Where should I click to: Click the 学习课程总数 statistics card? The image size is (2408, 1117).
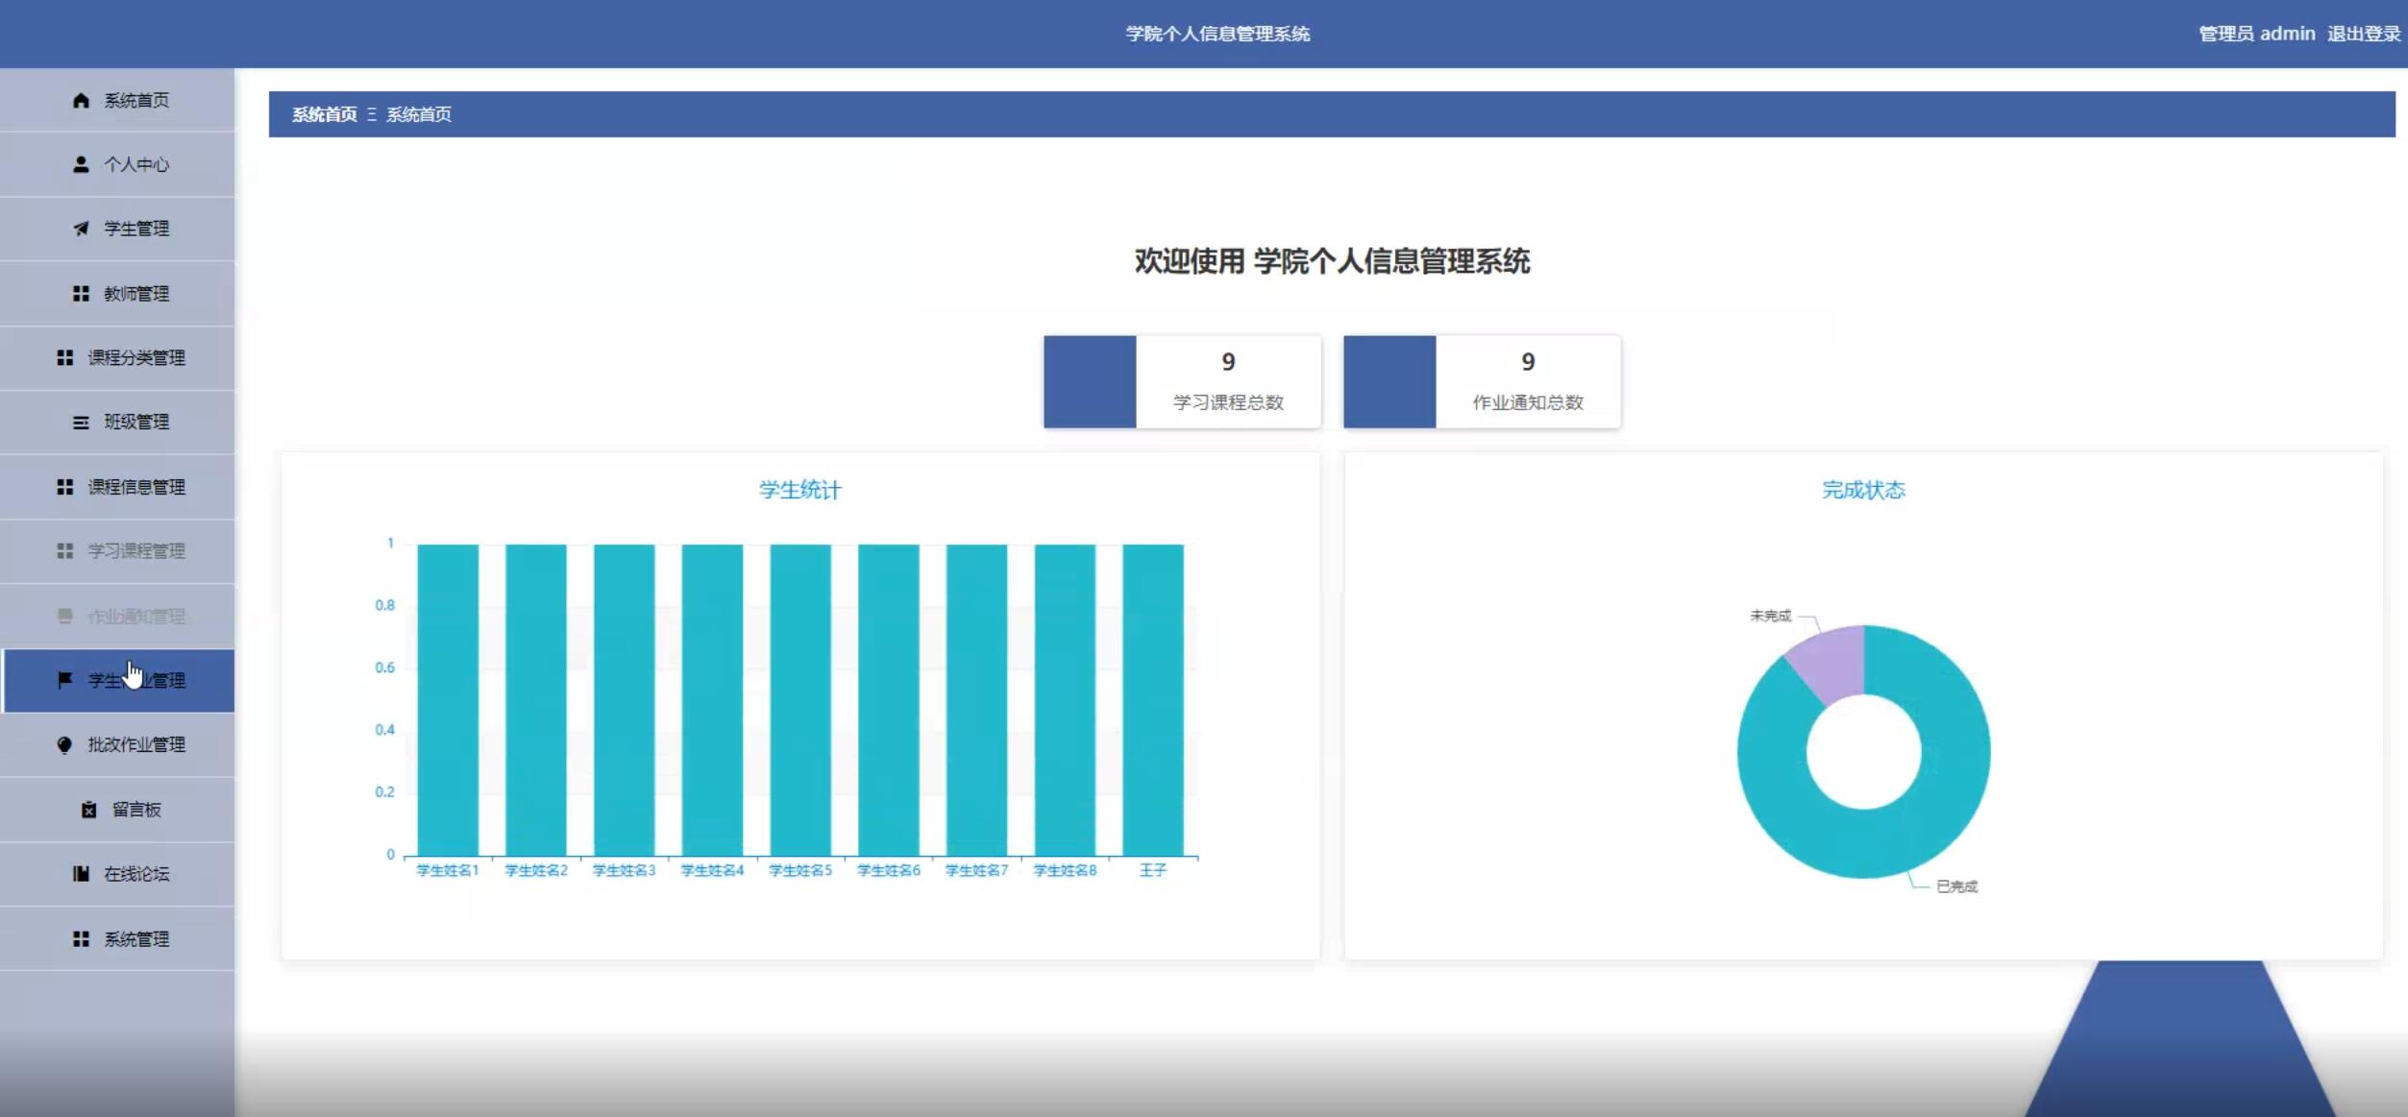[1182, 381]
